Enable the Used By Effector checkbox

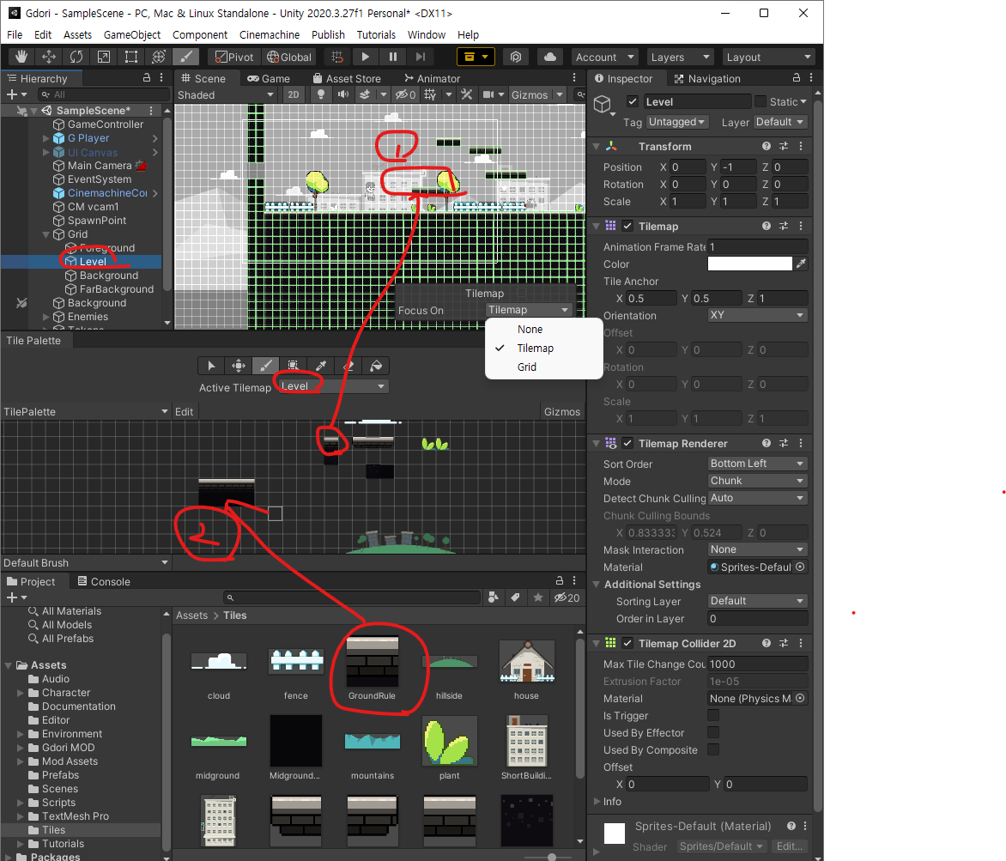[712, 733]
